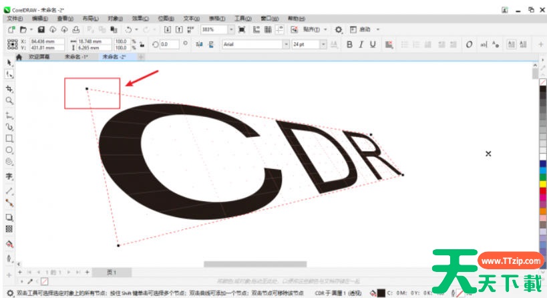Viewport: 547px width, 298px height.
Task: Toggle Bold text formatting
Action: (349, 44)
